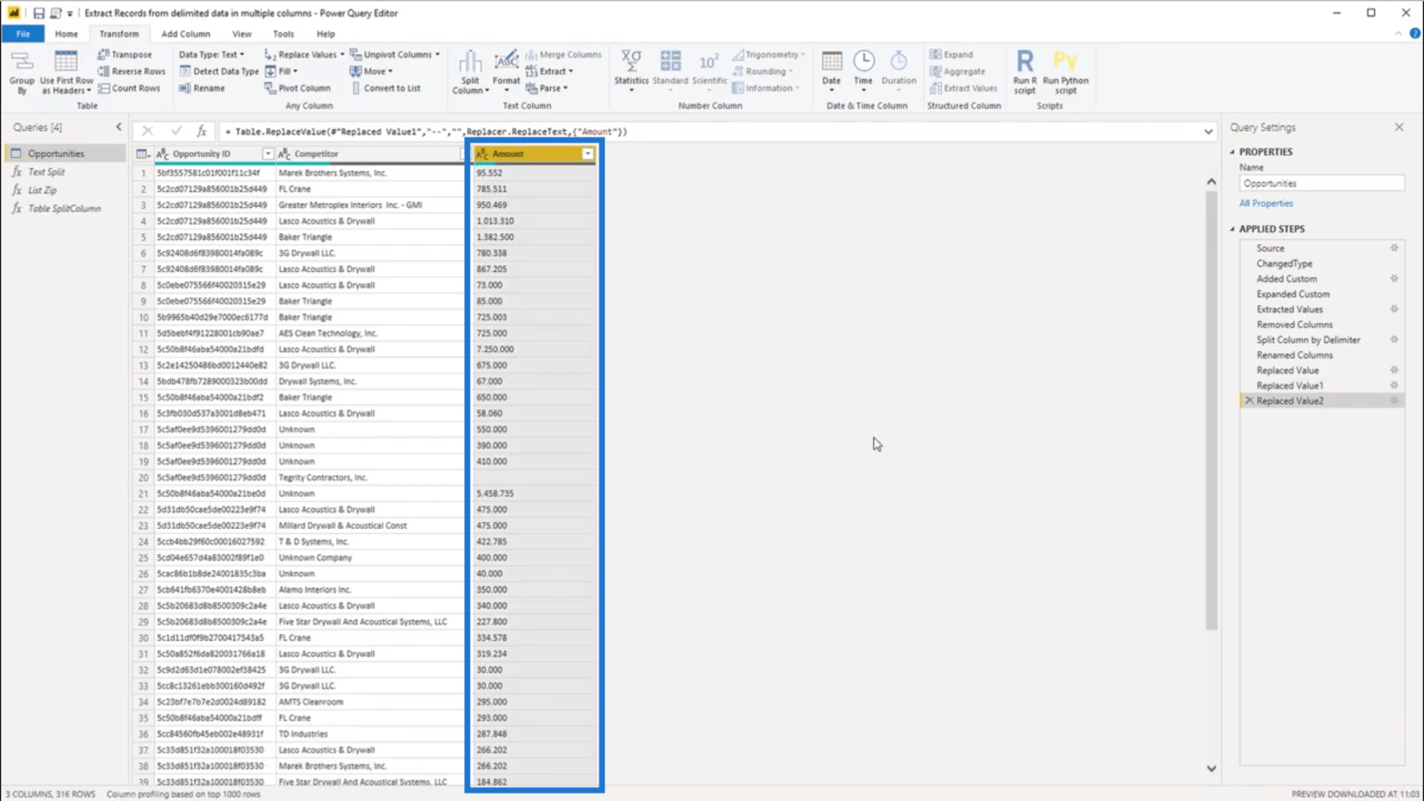Switch to the Add Column tab
Screen dimensions: 1424x801
pos(186,34)
